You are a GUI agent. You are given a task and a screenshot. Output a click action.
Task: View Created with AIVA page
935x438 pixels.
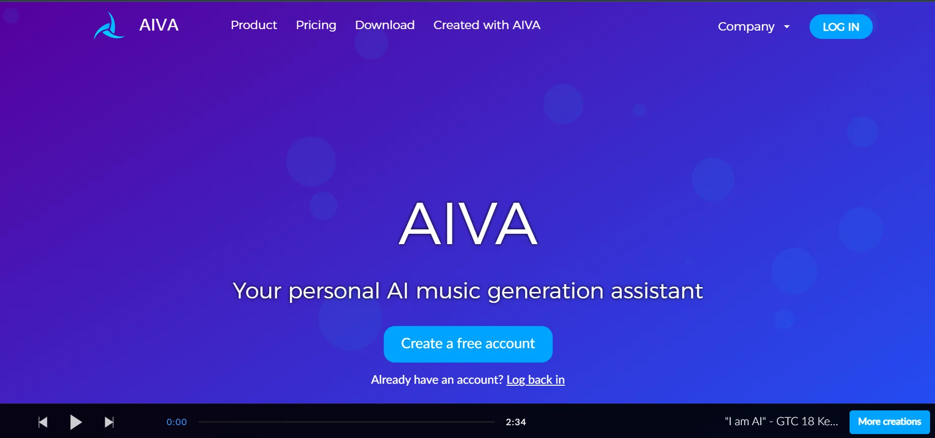(487, 25)
